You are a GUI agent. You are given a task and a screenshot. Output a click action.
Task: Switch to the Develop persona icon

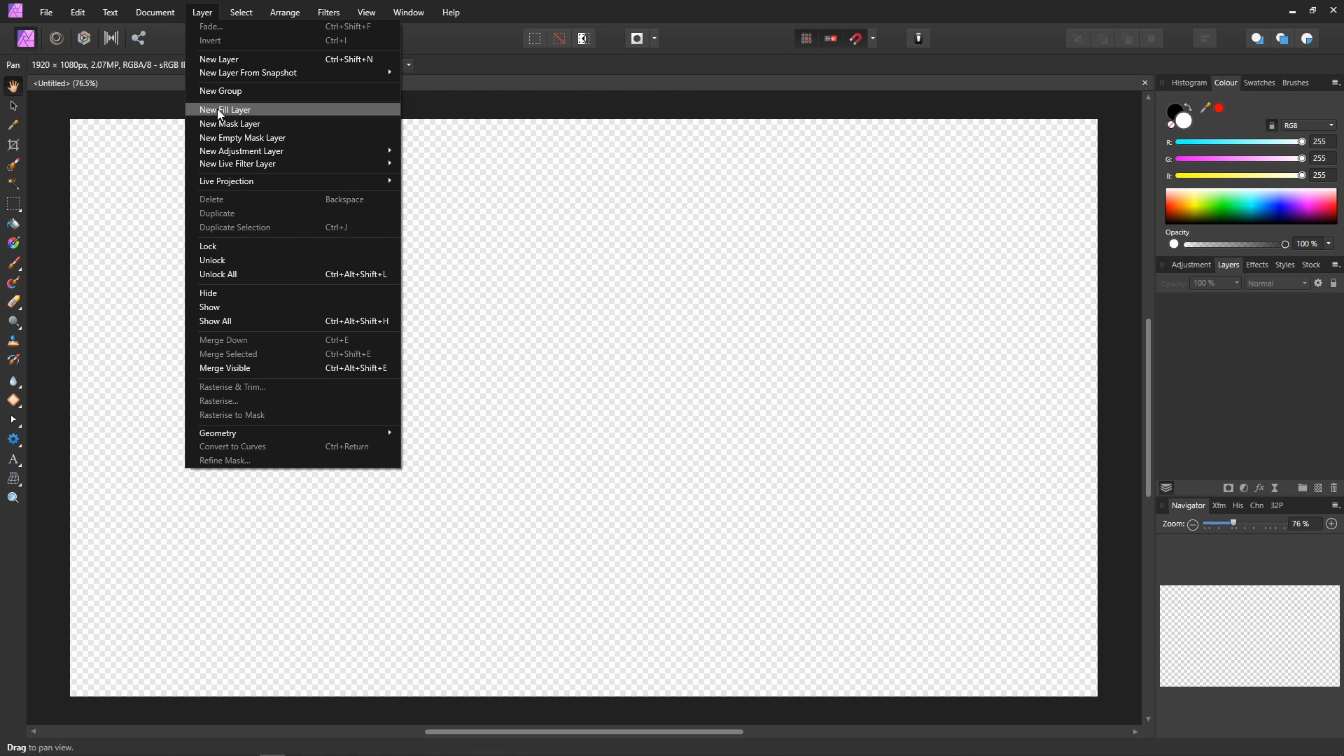84,38
